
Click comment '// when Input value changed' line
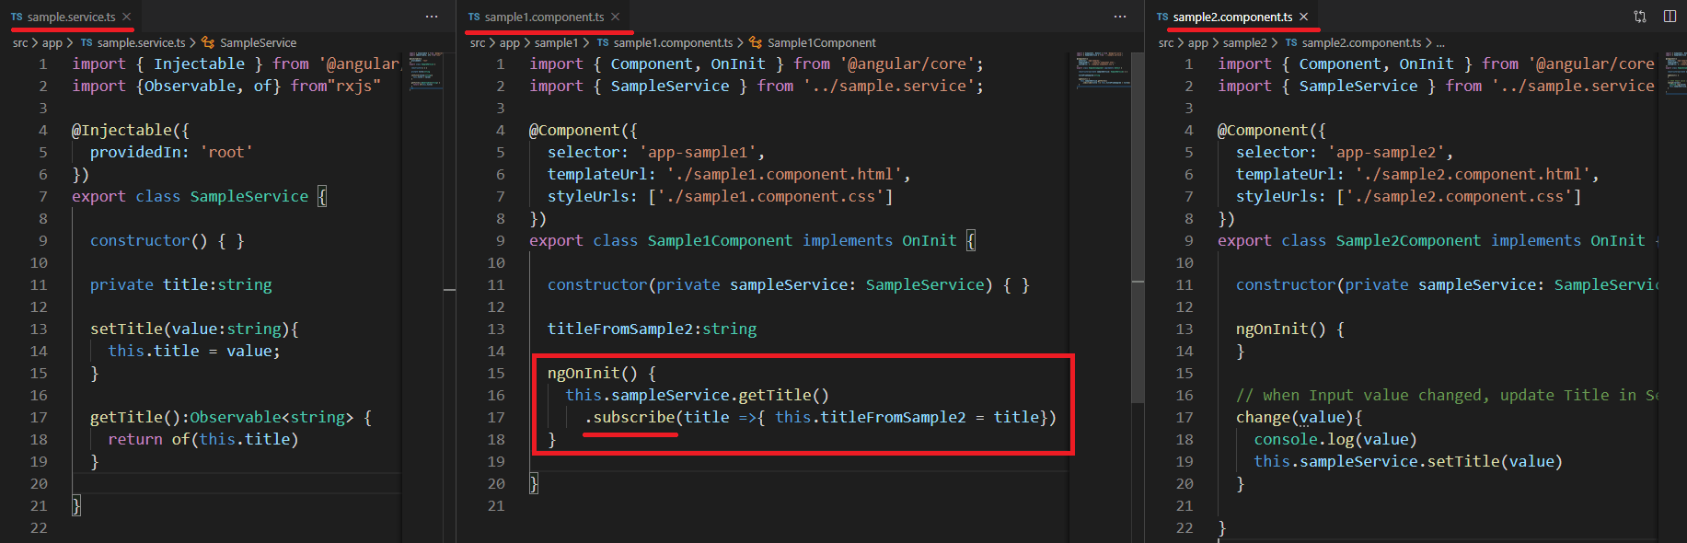click(x=1447, y=395)
